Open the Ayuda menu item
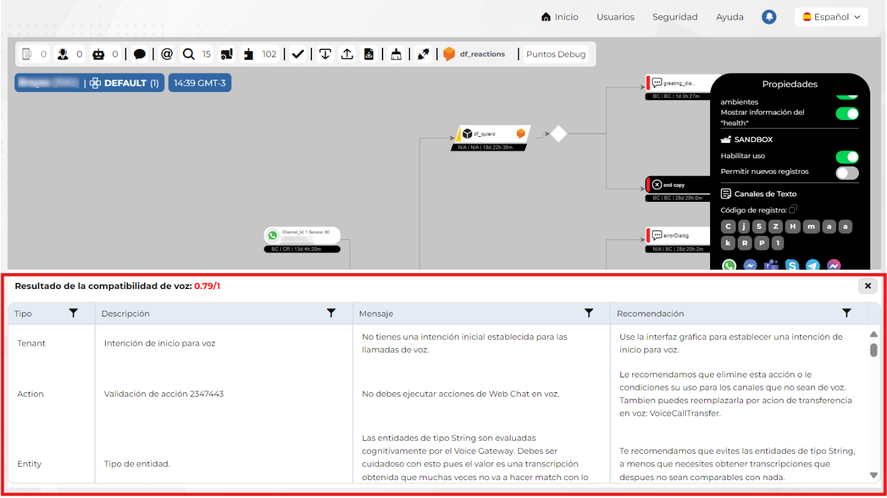The image size is (887, 498). 730,17
